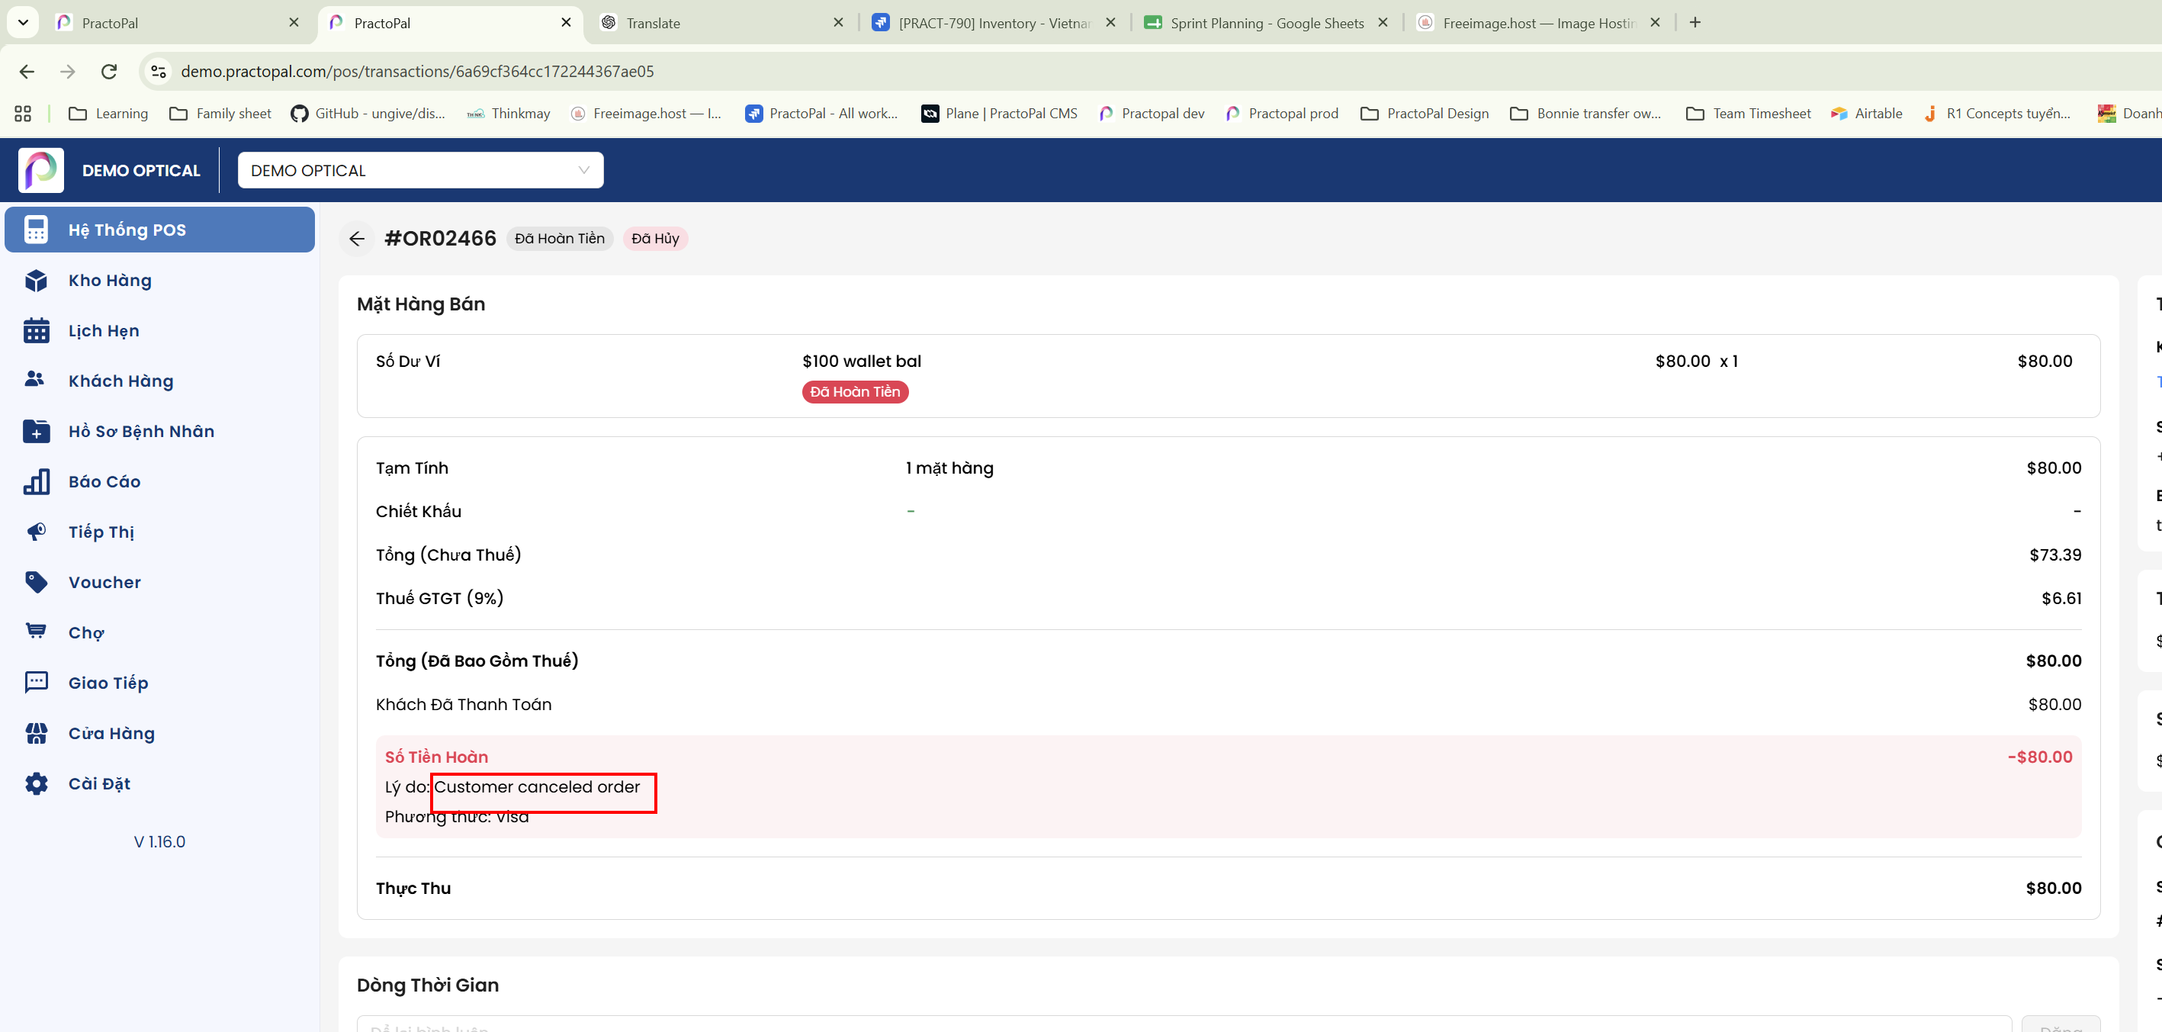Image resolution: width=2162 pixels, height=1032 pixels.
Task: Open the Thinkmay bookmark
Action: 509,114
